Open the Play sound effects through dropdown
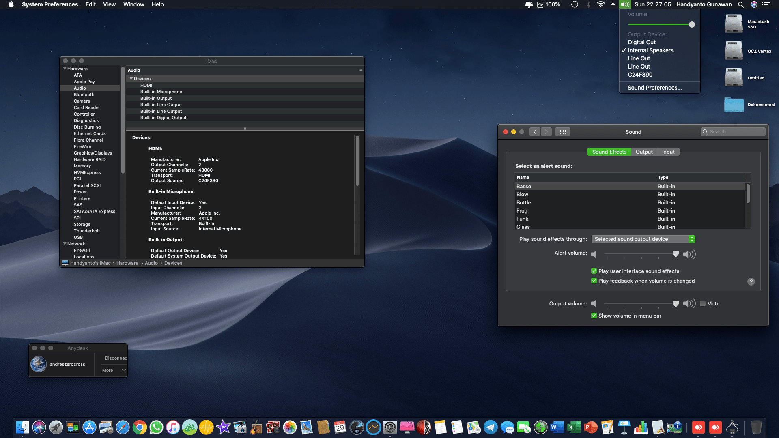The image size is (779, 438). click(643, 239)
